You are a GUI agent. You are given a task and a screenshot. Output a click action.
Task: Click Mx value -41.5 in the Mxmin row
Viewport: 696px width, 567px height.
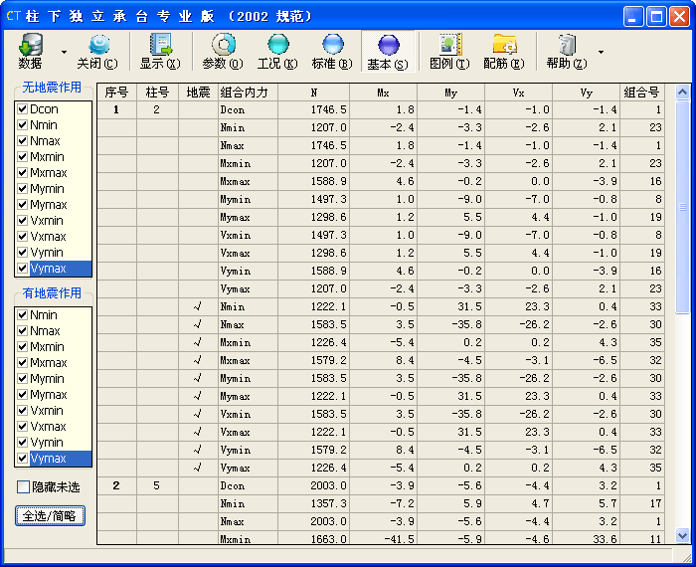[384, 538]
